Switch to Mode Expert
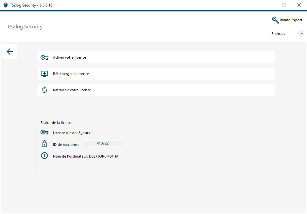Viewport: 307px width, 214px height. click(287, 20)
